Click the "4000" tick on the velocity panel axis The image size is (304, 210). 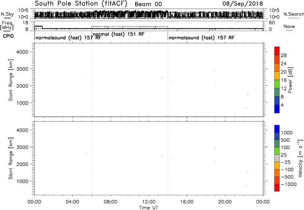tap(22, 130)
